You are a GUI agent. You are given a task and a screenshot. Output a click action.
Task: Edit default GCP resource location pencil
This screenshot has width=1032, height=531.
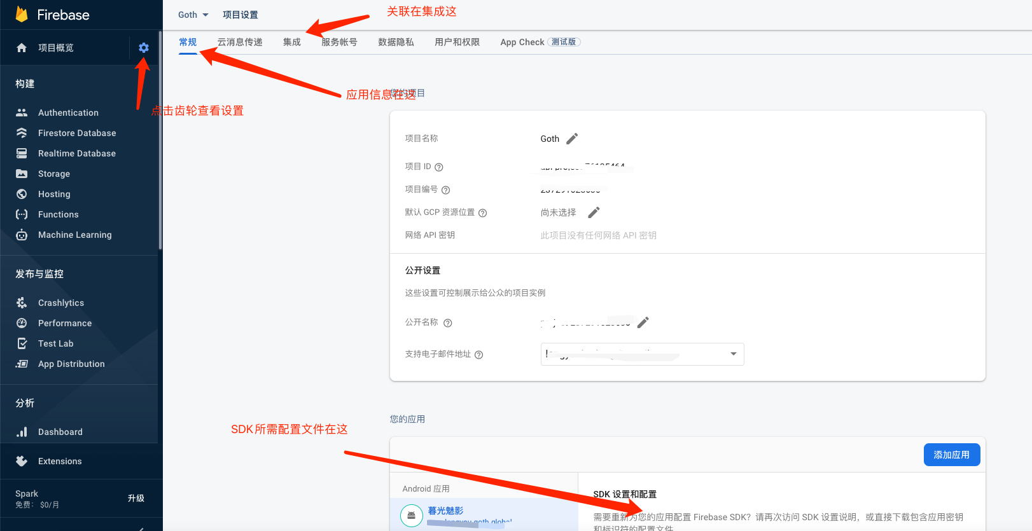(594, 212)
